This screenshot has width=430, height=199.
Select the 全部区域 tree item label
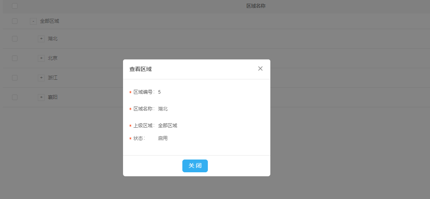pos(49,21)
